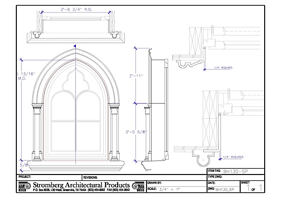The image size is (281, 198).
Task: Select the 3'-6 3/4" R.O. dimension text
Action: [x=76, y=10]
